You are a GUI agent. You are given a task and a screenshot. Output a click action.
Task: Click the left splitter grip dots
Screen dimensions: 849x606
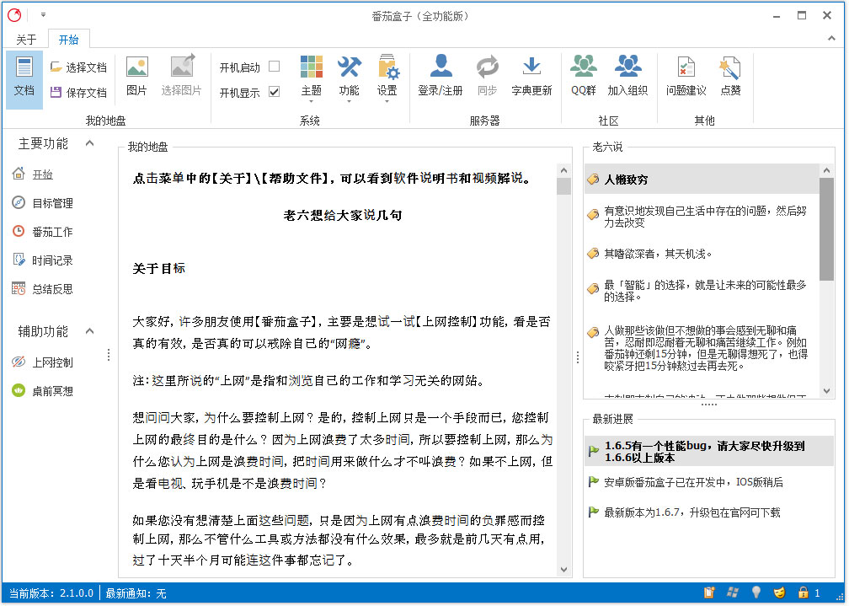click(x=109, y=355)
